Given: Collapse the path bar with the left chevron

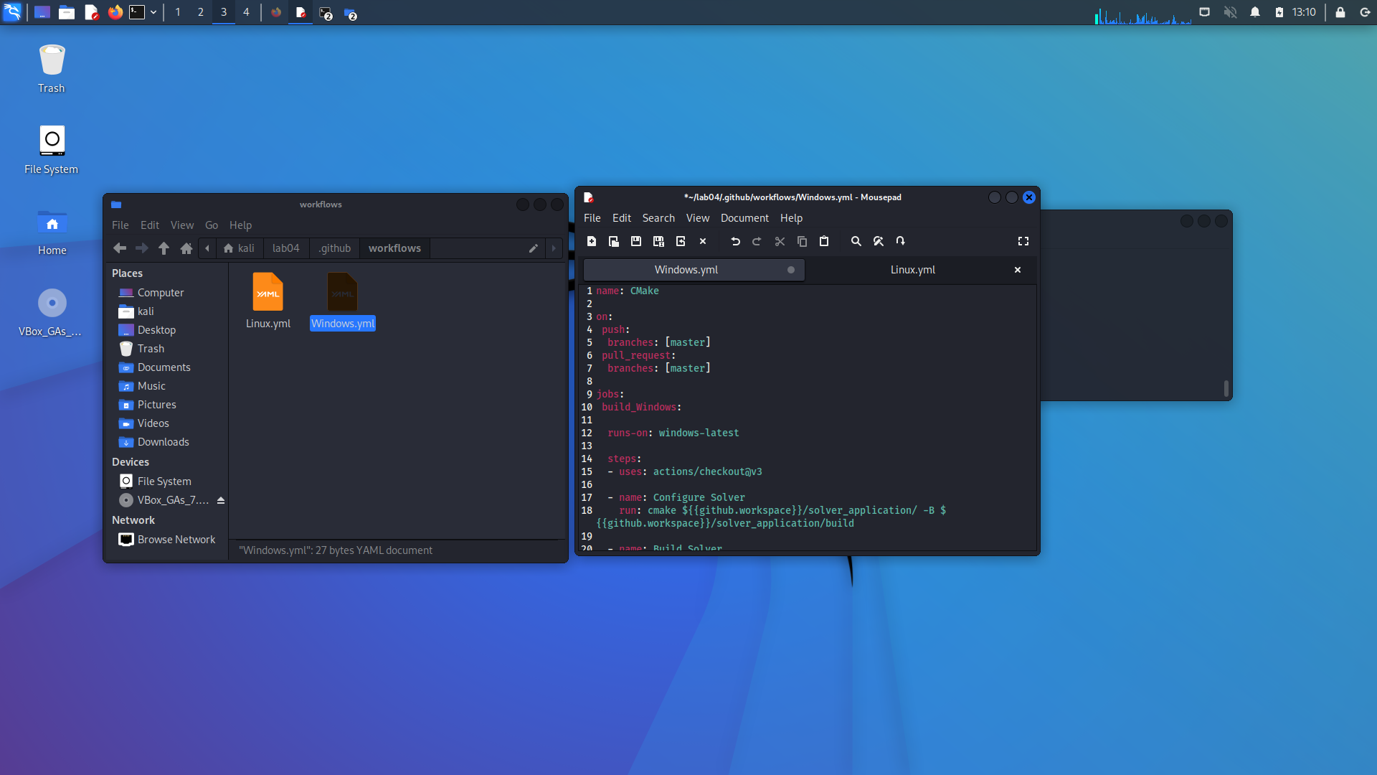Looking at the screenshot, I should (207, 248).
